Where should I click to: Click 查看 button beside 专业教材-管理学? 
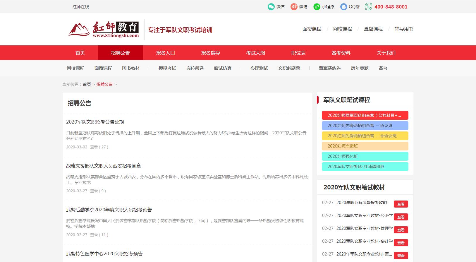(401, 230)
